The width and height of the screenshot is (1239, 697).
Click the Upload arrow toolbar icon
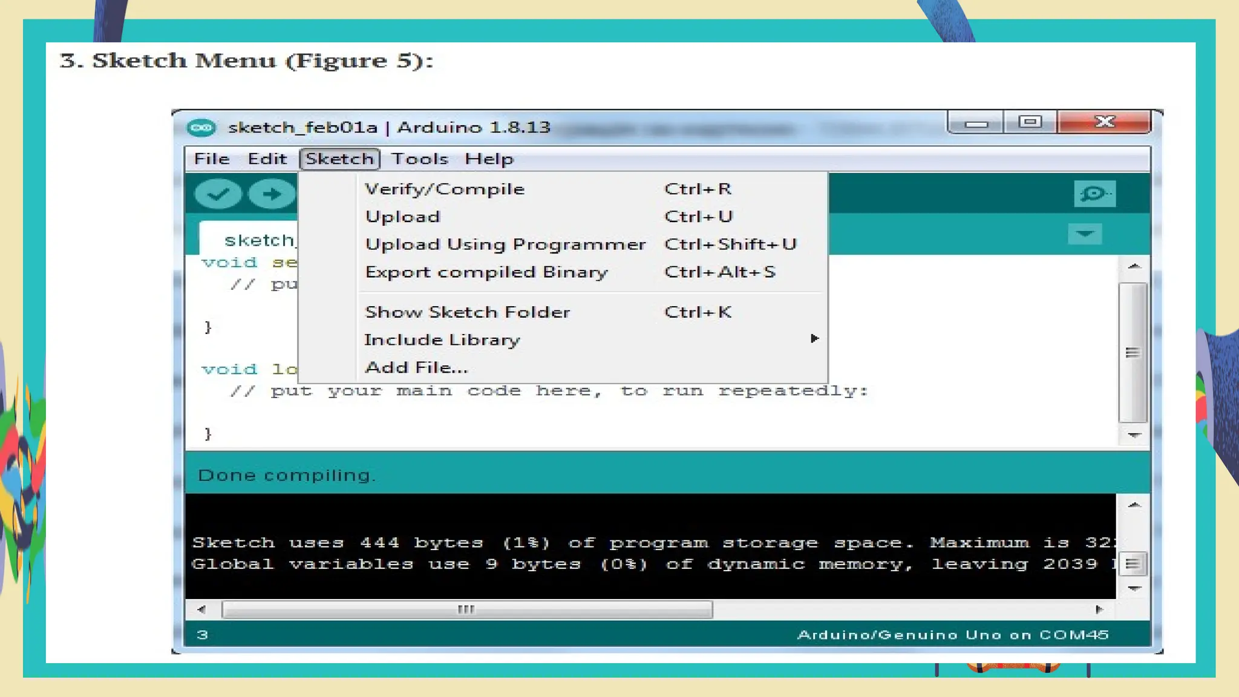pyautogui.click(x=272, y=194)
